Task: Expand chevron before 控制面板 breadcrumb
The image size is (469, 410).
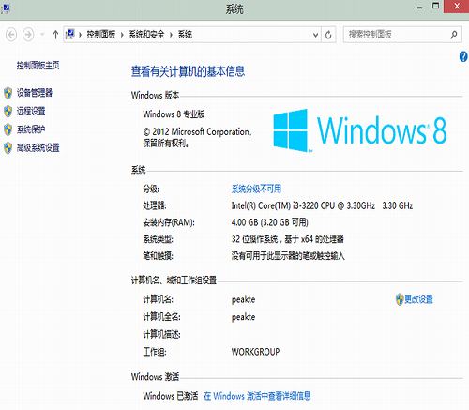Action: point(81,35)
